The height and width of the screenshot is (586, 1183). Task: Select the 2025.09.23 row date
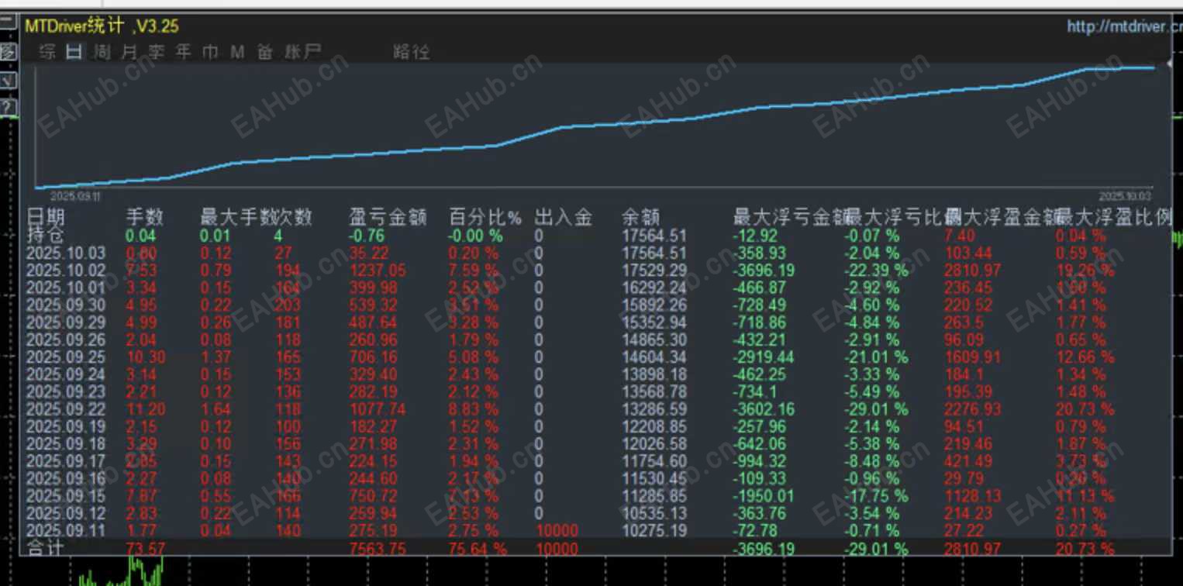(x=66, y=391)
